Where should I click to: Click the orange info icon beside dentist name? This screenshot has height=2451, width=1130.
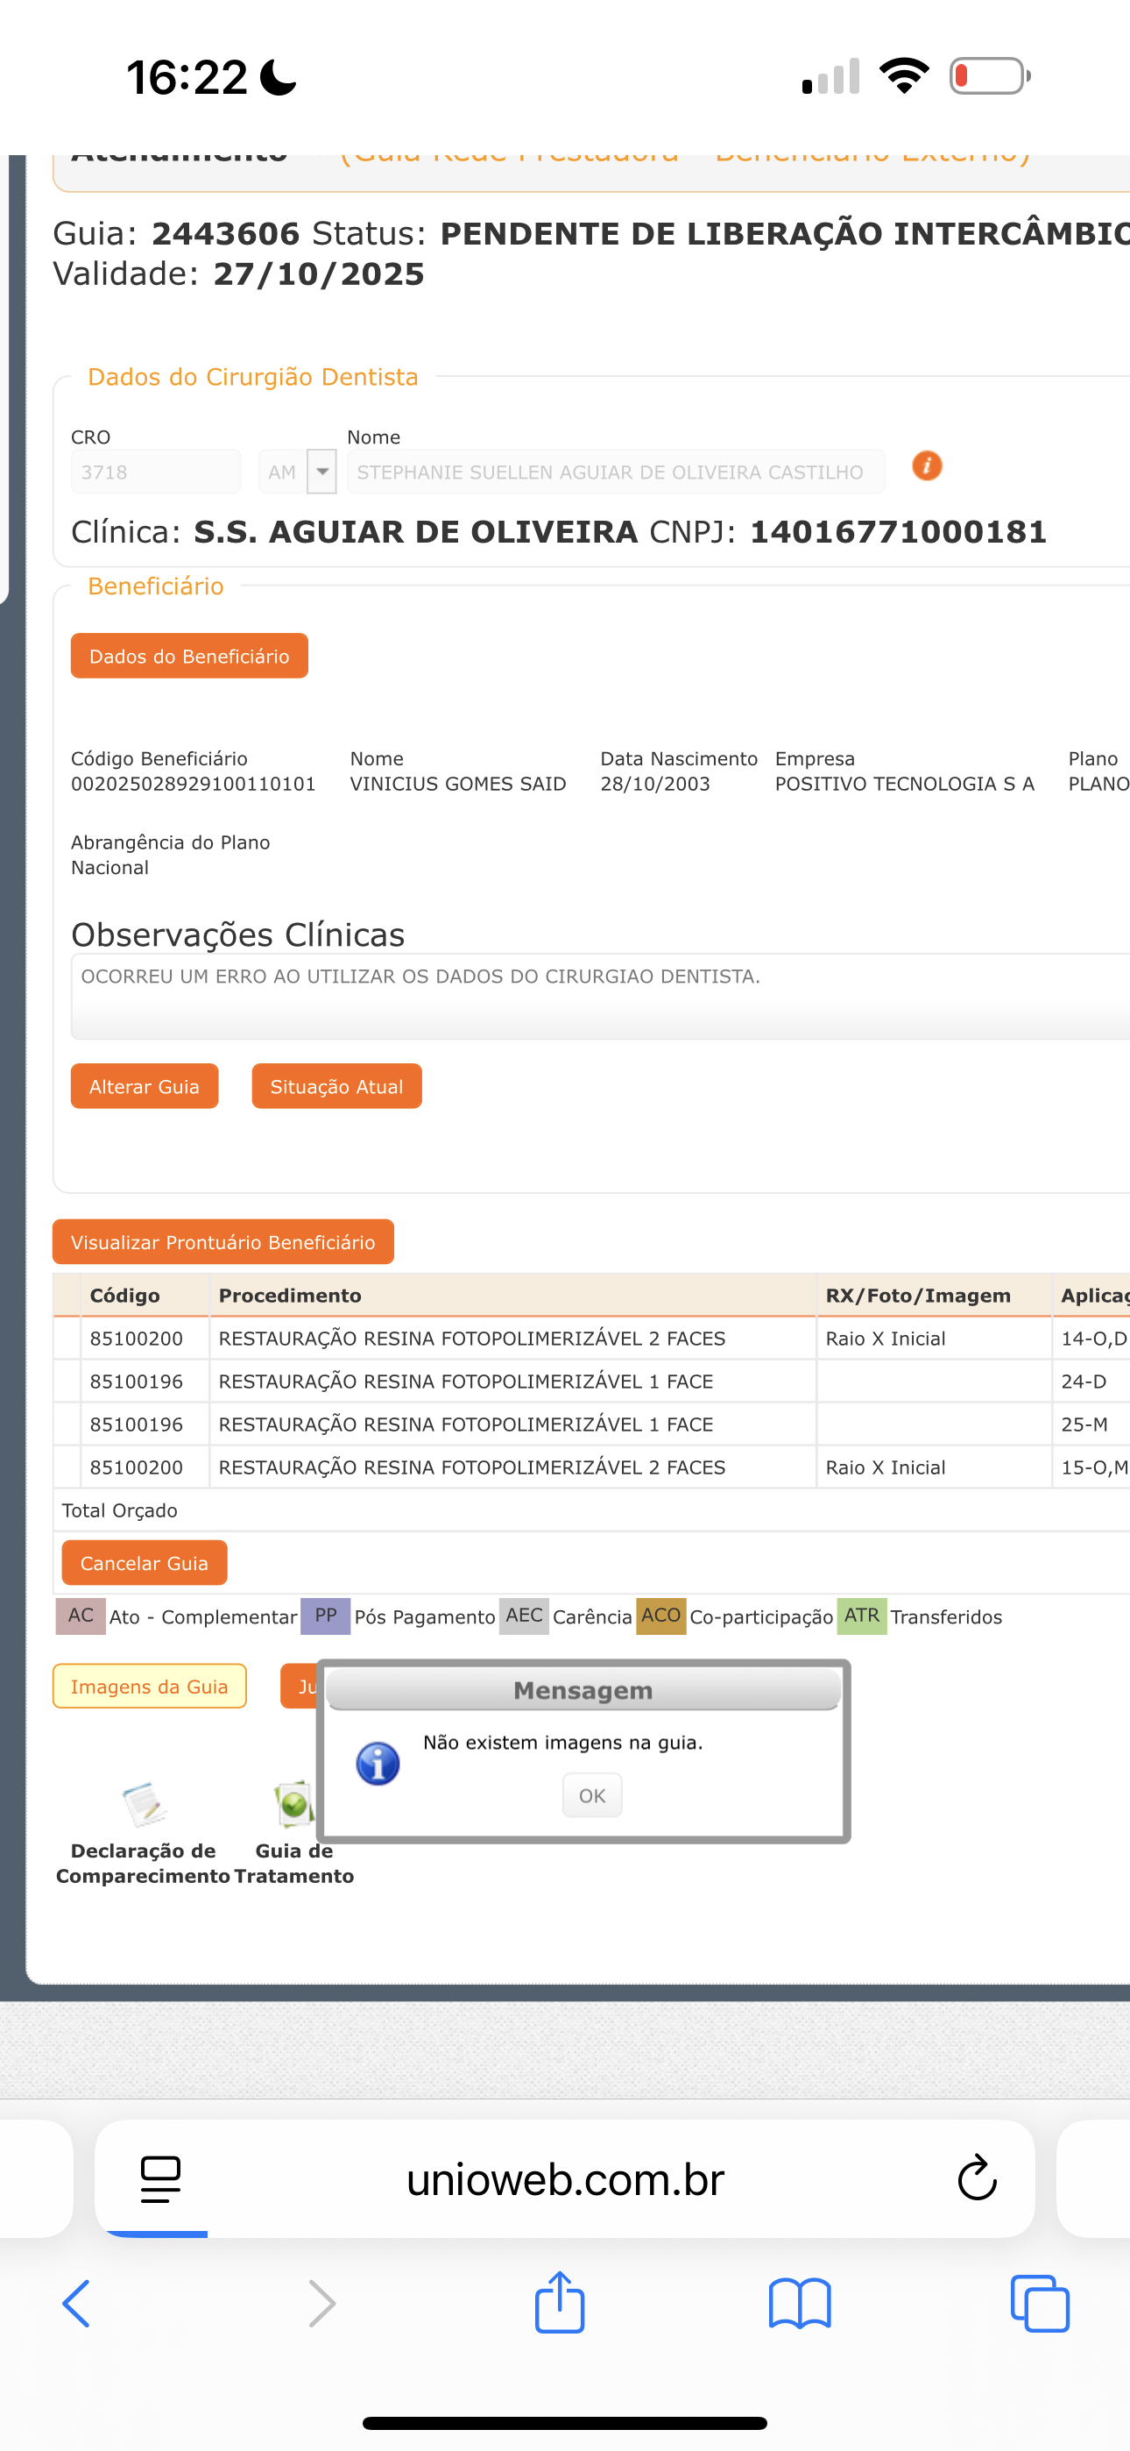tap(927, 466)
